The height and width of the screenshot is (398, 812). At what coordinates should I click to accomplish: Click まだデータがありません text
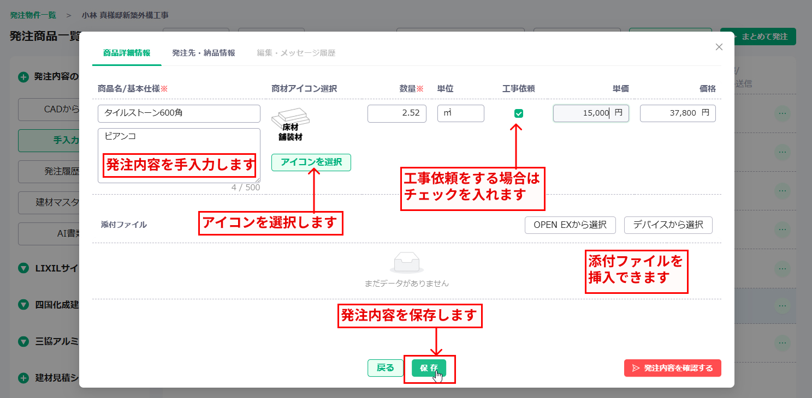click(407, 284)
